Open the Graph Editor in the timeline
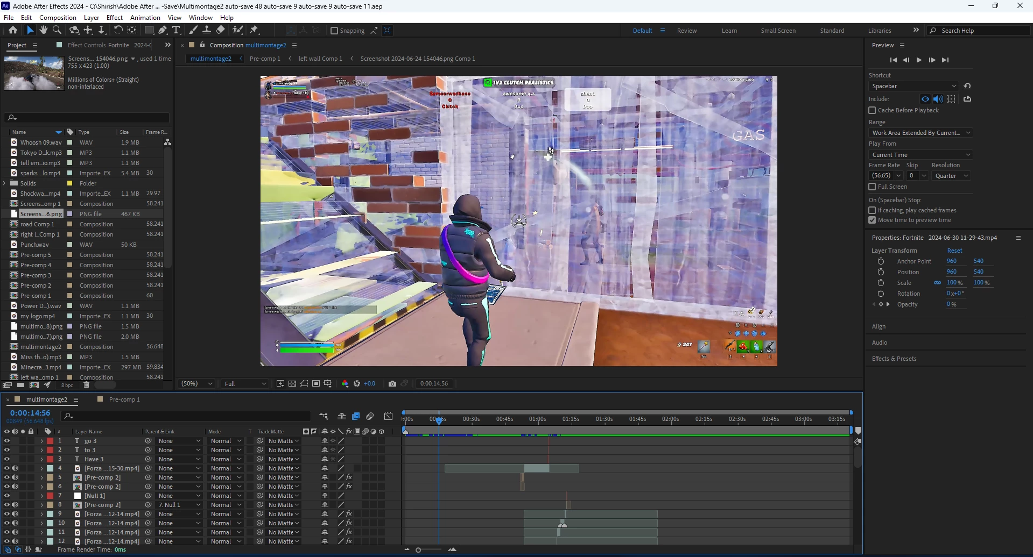 (389, 416)
